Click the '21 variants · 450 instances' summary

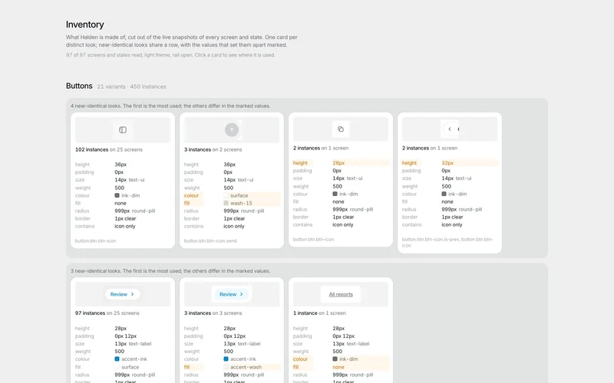(131, 87)
